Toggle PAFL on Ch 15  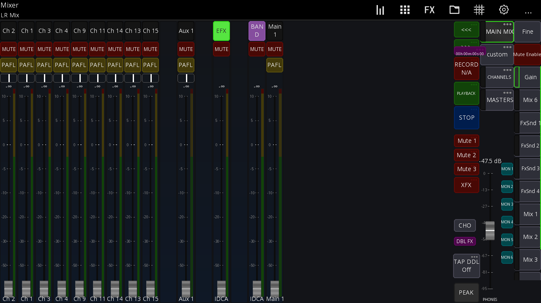tap(150, 65)
